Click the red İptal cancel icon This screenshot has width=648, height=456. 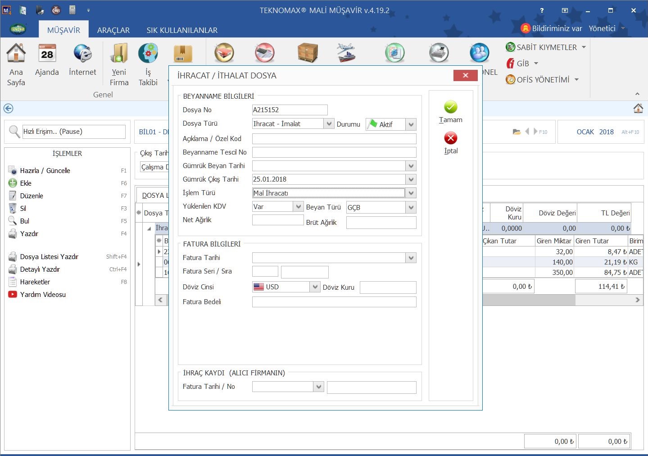click(x=450, y=138)
